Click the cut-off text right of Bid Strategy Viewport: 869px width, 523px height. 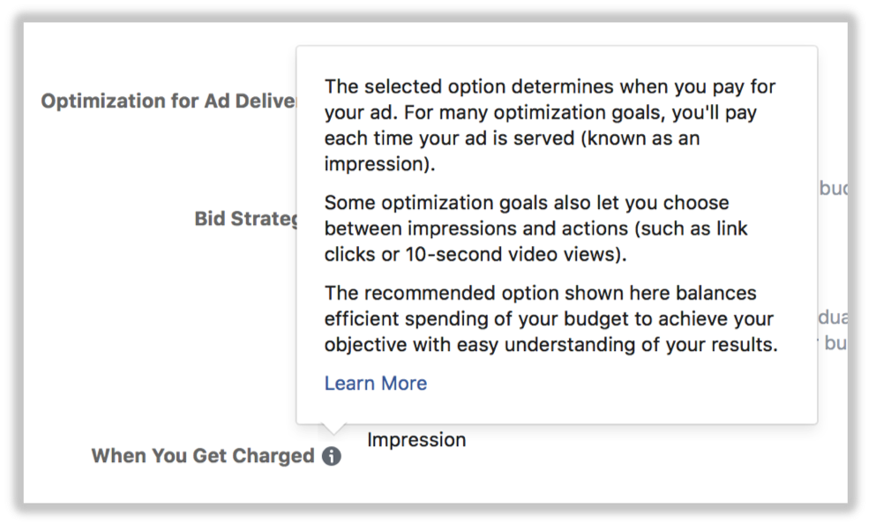click(x=833, y=188)
